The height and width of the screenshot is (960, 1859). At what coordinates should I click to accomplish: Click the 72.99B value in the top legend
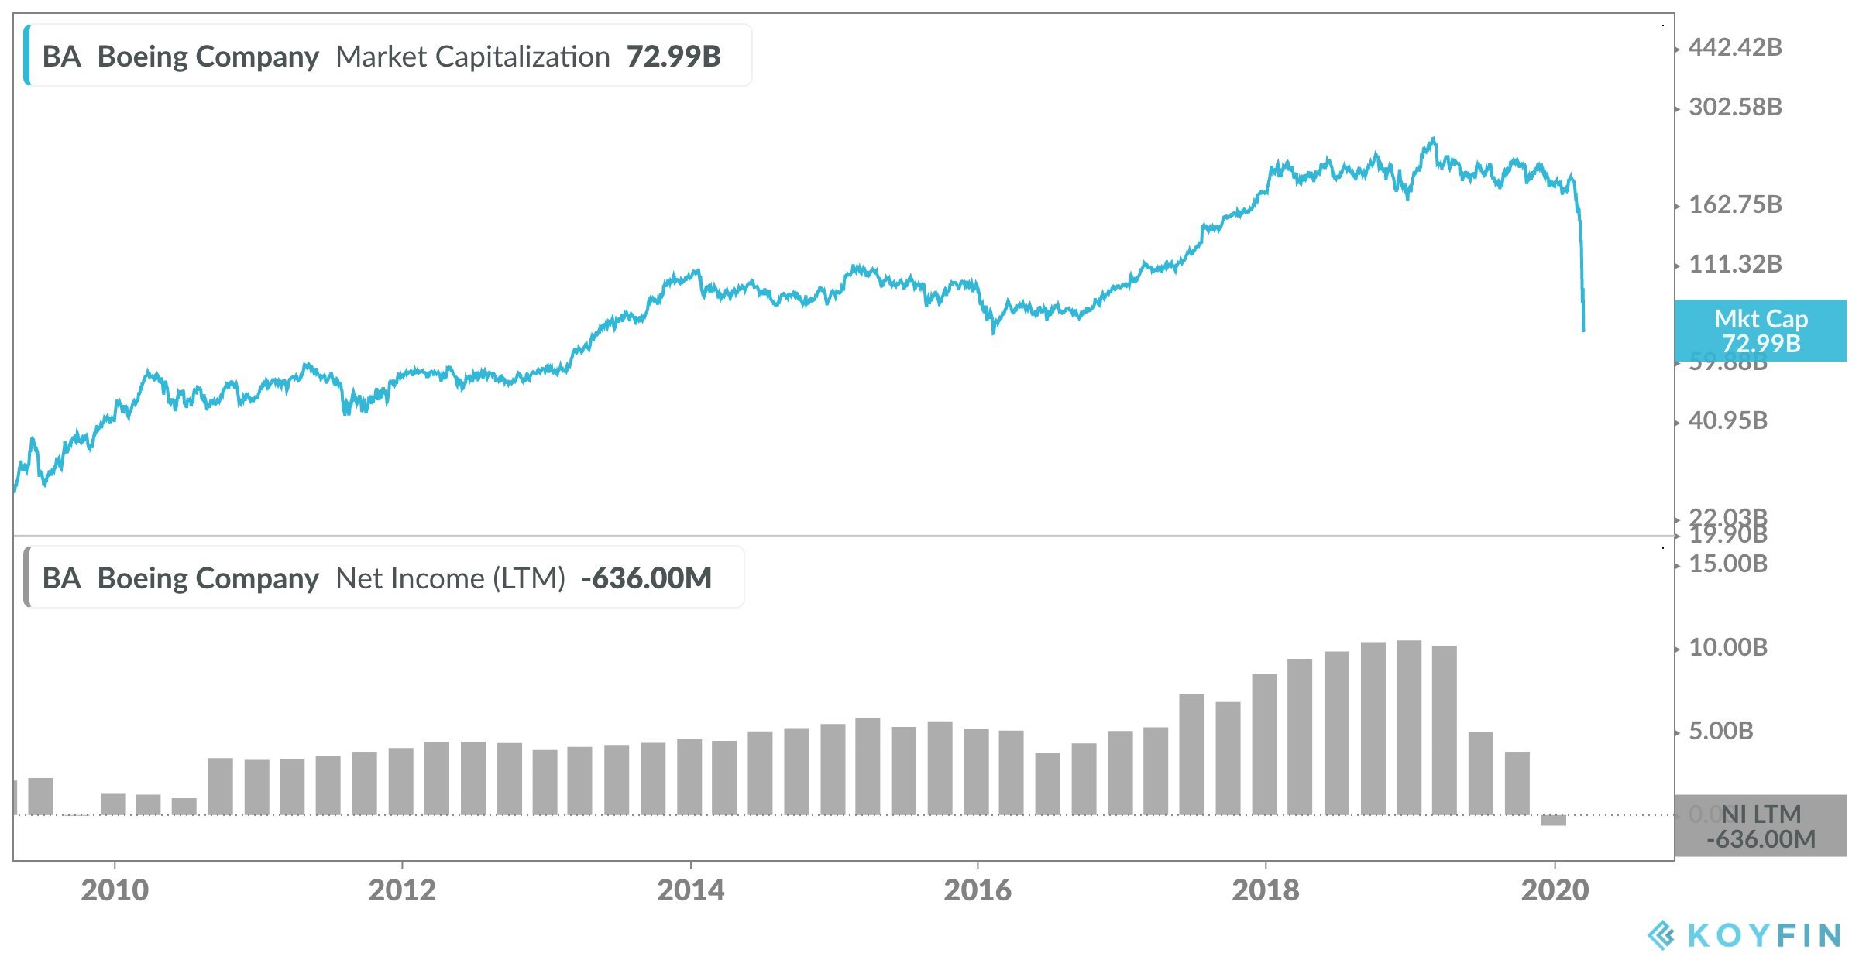tap(673, 57)
